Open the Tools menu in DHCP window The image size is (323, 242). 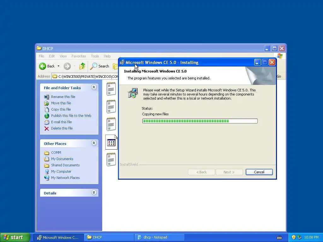point(95,56)
